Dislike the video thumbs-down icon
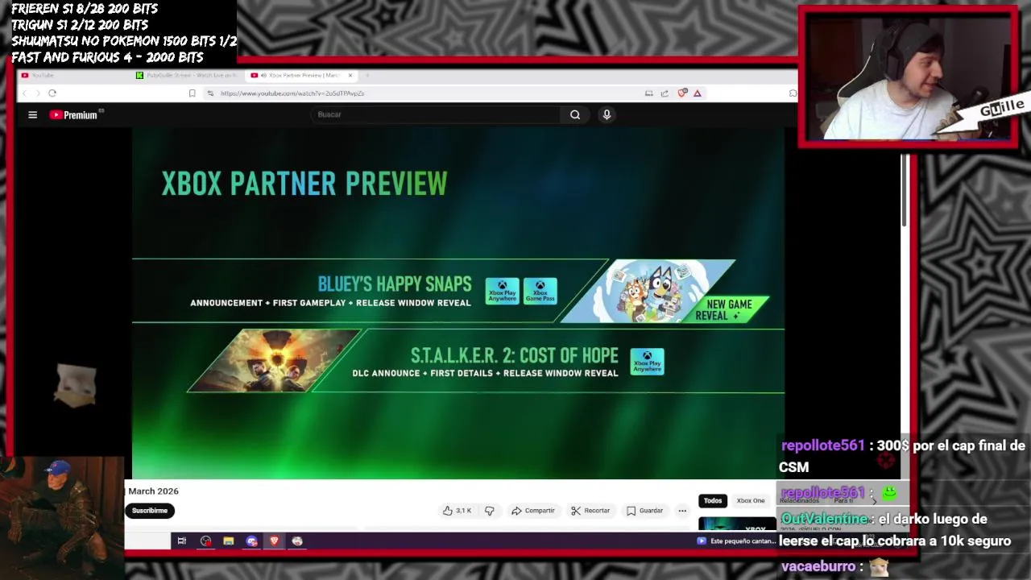The height and width of the screenshot is (580, 1031). coord(489,511)
